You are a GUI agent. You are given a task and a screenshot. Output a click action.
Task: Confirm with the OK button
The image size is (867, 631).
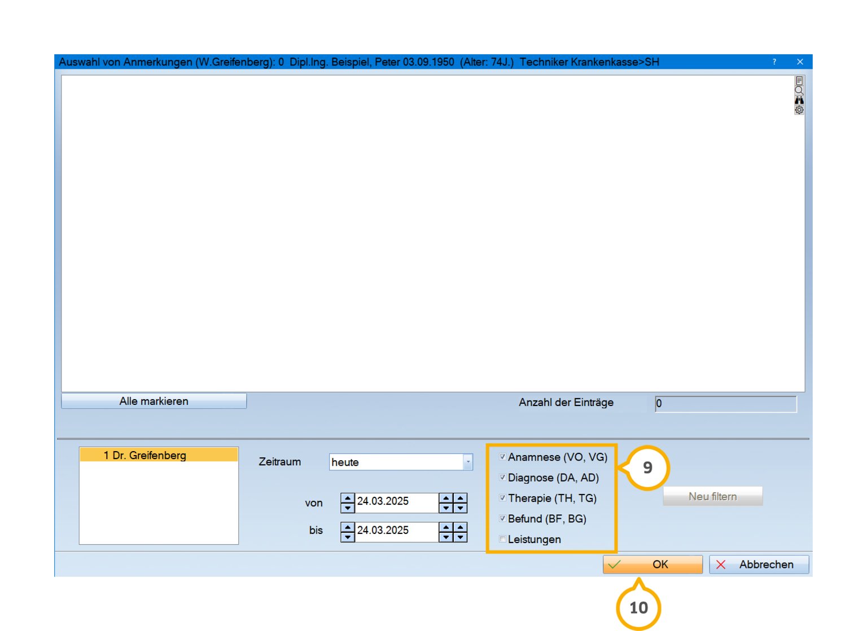click(653, 564)
